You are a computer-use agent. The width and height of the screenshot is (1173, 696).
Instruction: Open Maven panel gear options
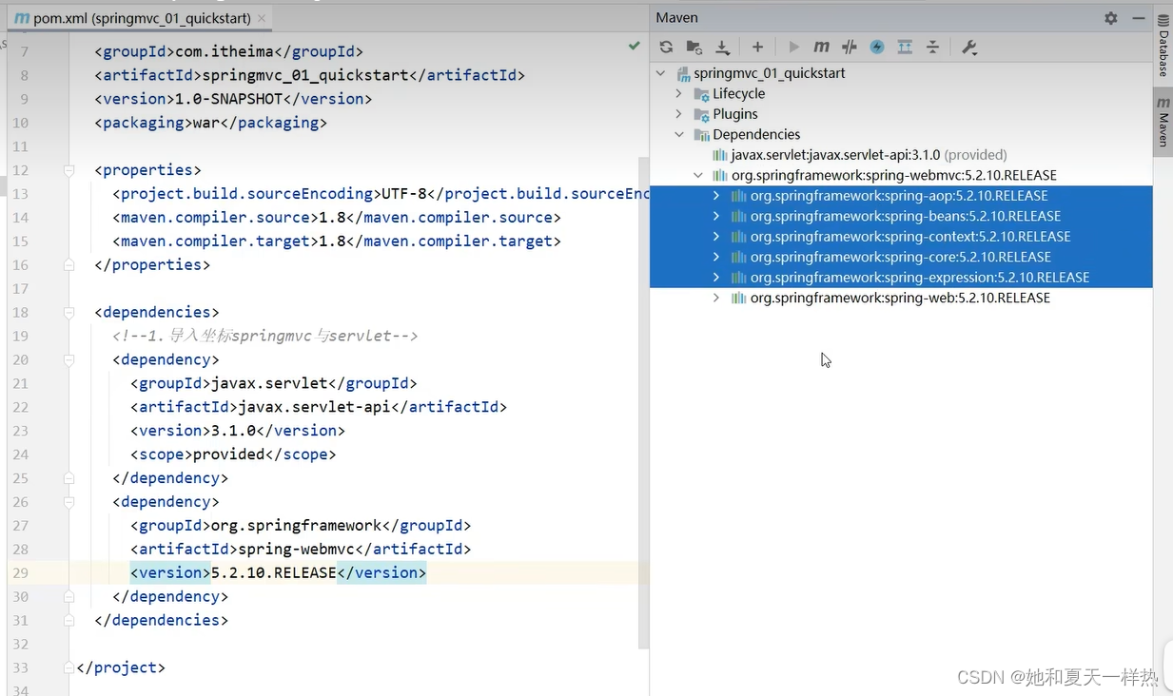coord(1111,18)
